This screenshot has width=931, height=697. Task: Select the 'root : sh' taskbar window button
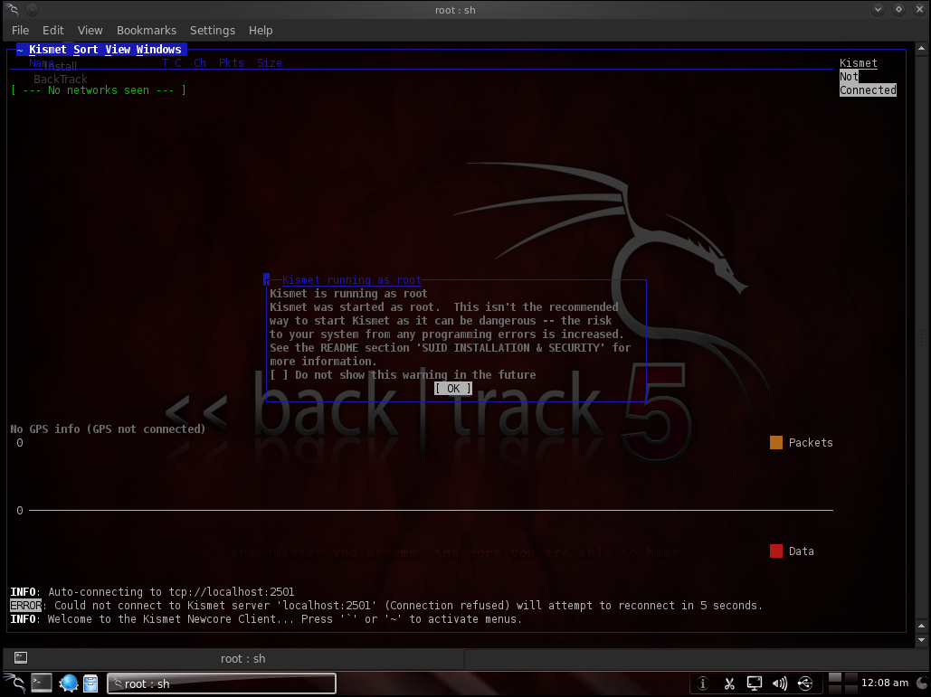pyautogui.click(x=222, y=683)
